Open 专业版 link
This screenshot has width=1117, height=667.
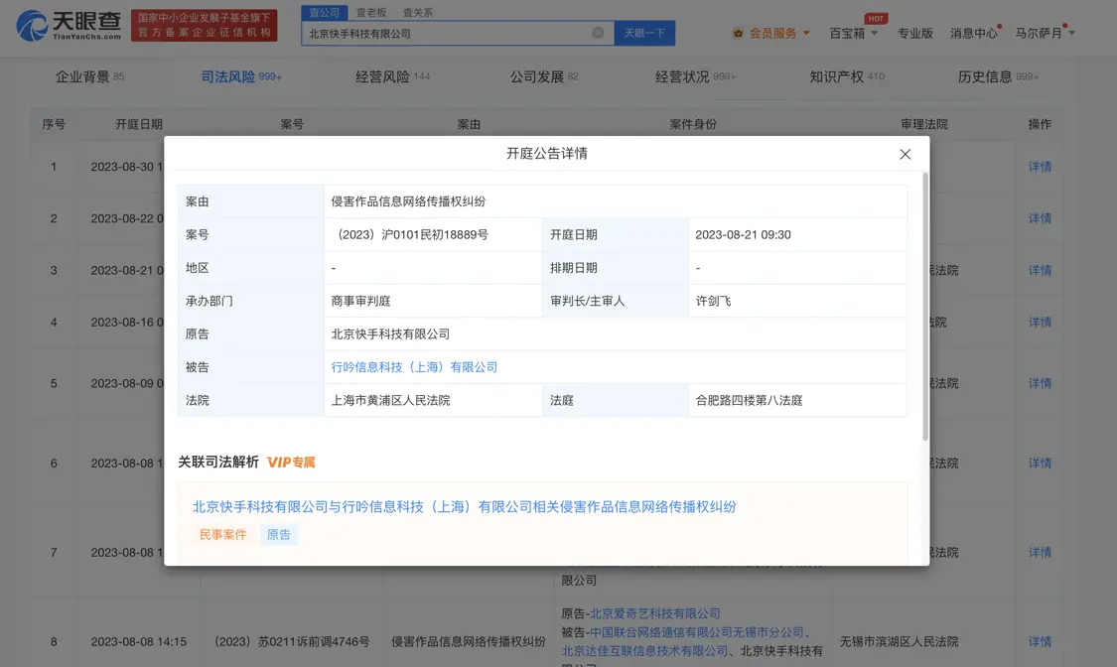point(914,34)
